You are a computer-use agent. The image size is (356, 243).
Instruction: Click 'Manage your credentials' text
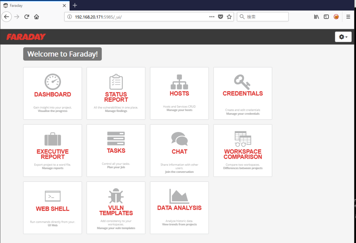(243, 114)
